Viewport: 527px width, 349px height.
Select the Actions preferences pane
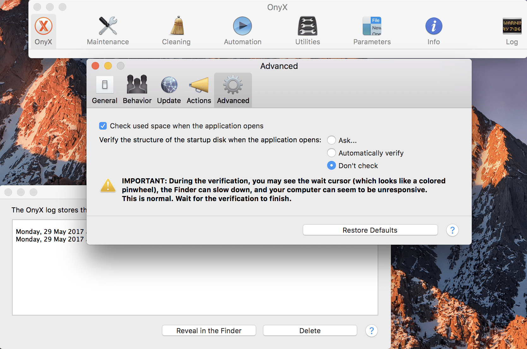coord(199,89)
